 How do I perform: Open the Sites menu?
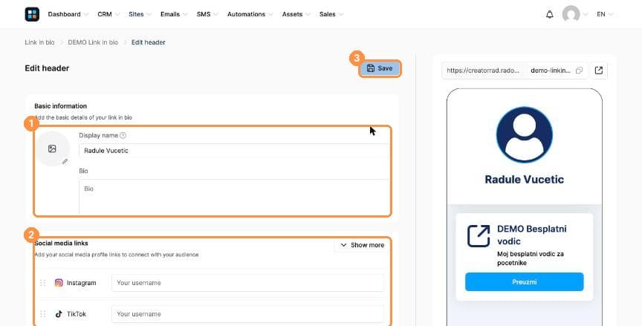tap(140, 14)
